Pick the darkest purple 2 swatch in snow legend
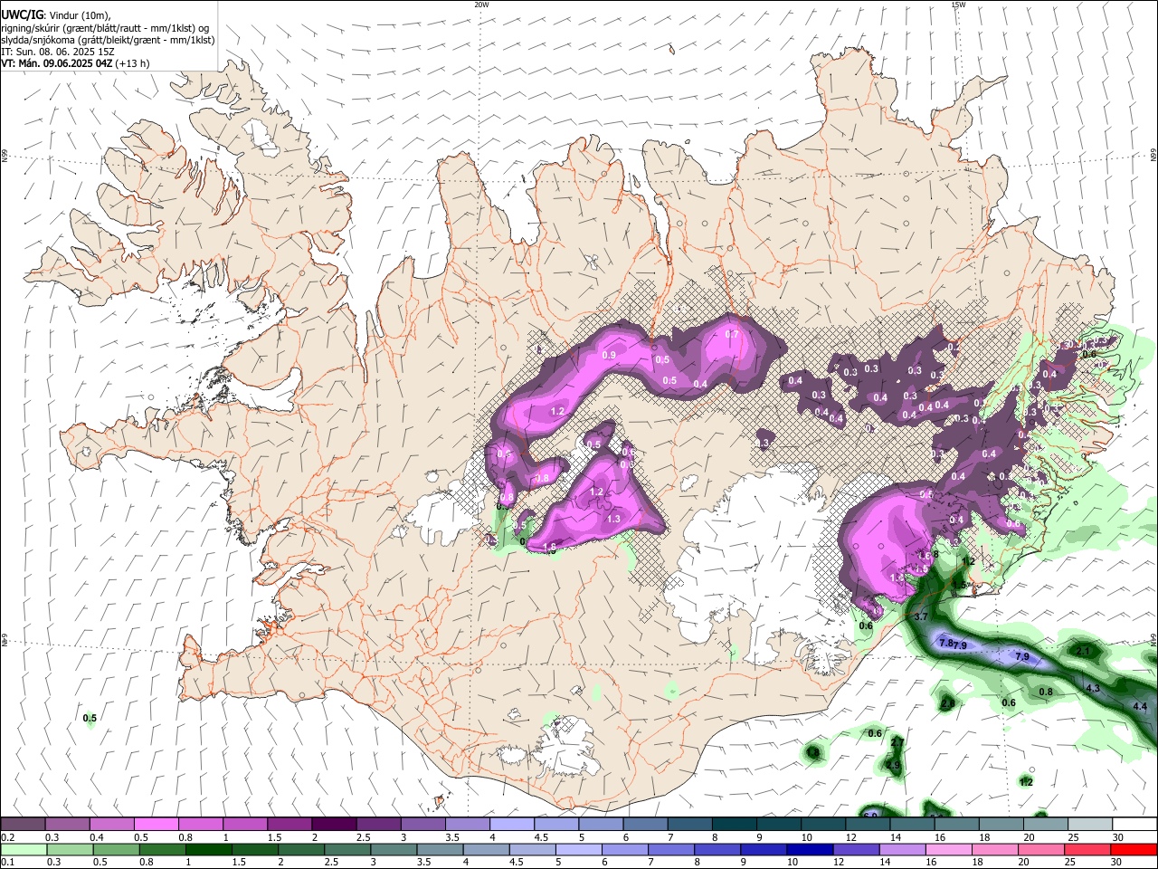Viewport: 1158px width, 869px height. (x=334, y=823)
